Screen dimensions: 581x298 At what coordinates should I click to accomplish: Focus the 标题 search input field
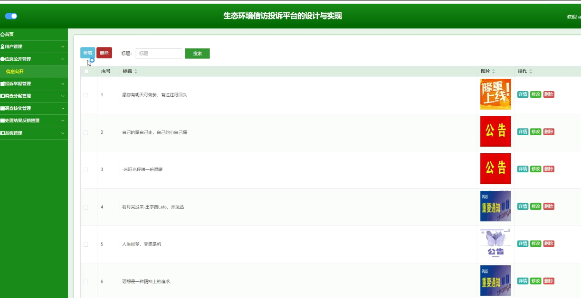coord(159,54)
